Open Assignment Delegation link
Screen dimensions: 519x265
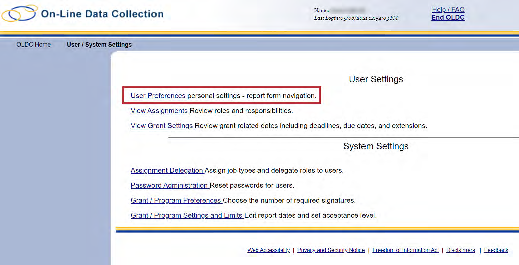coord(167,170)
